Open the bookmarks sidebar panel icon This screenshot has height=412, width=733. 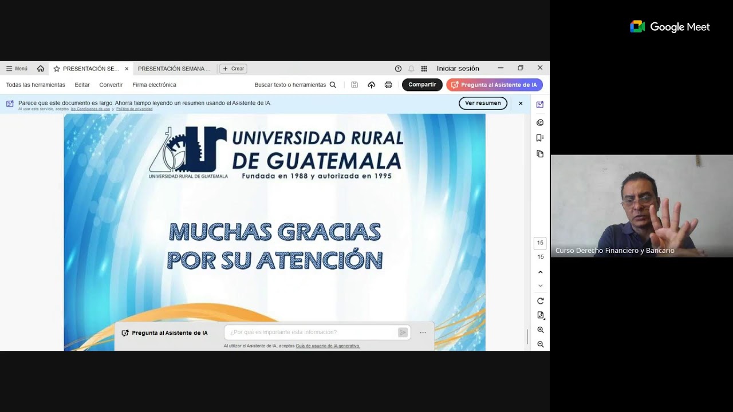pyautogui.click(x=540, y=138)
